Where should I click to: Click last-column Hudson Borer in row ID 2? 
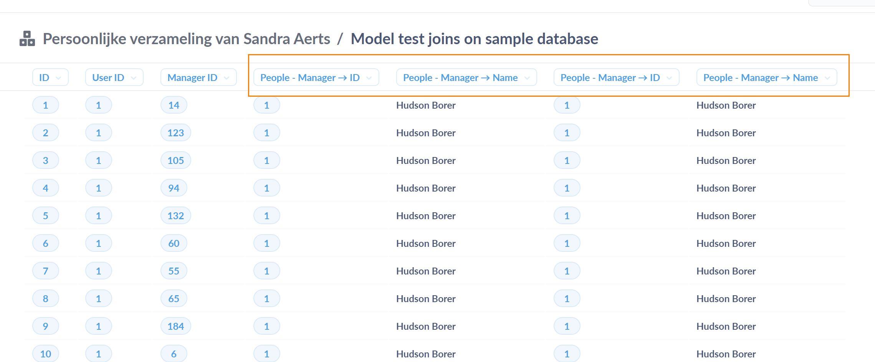(726, 133)
